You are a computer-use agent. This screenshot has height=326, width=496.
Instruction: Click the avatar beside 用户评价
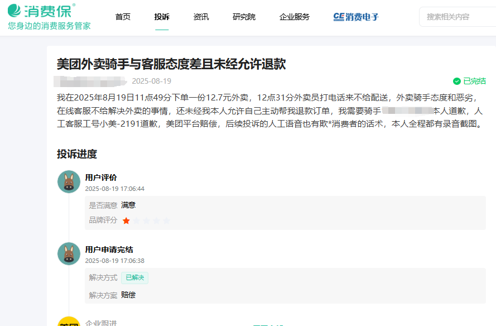69,181
